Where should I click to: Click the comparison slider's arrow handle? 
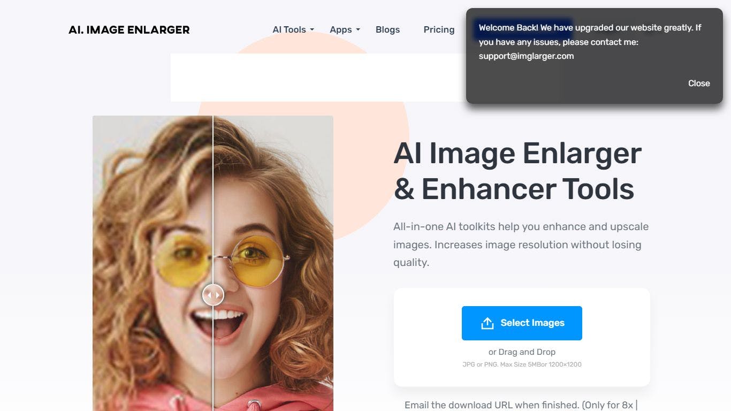[x=213, y=295]
